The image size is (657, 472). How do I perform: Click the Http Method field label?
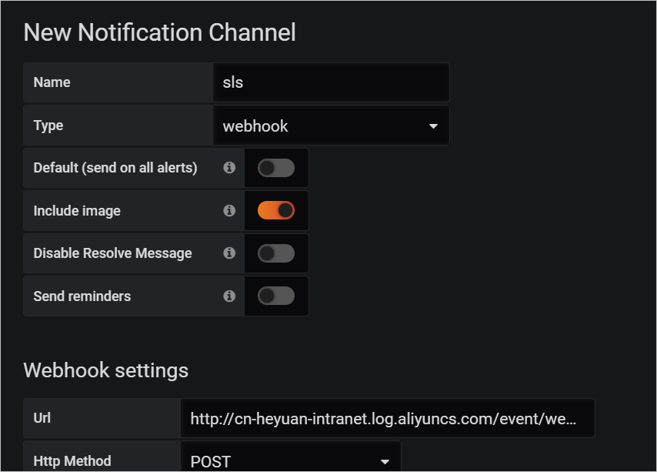tap(72, 461)
